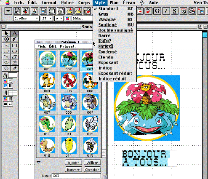Click the save-folder toolbar icon with down arrow
The image size is (208, 179).
[78, 11]
